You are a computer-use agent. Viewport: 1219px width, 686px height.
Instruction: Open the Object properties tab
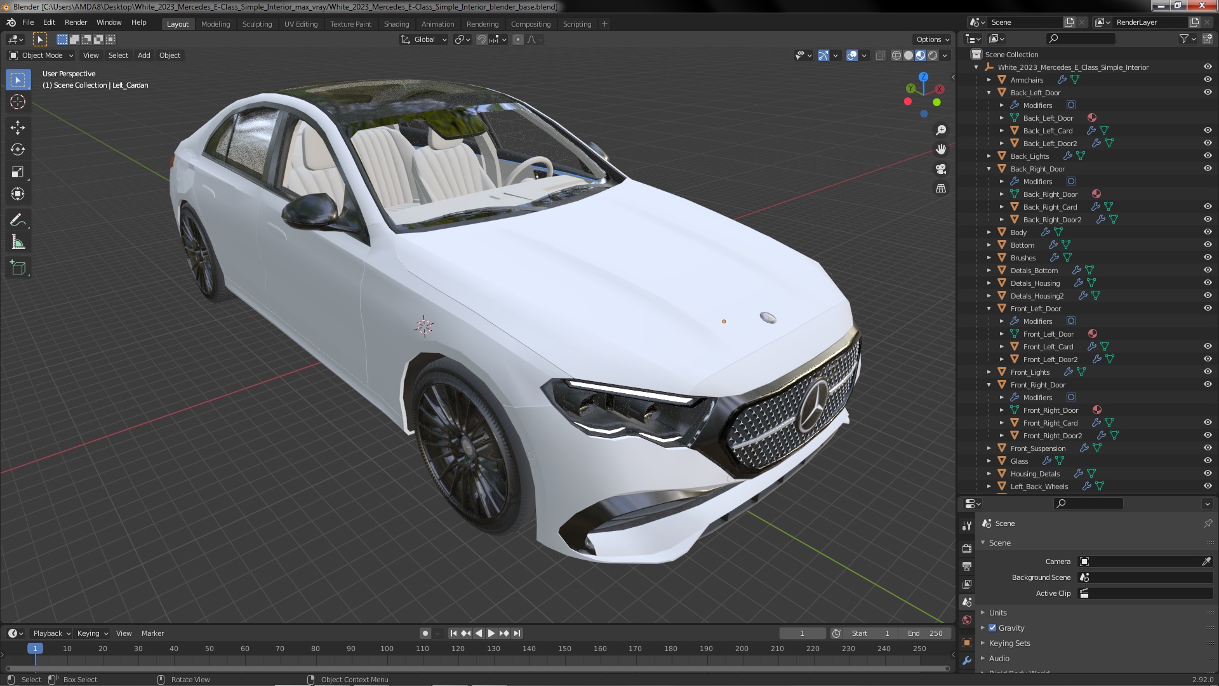pos(967,643)
